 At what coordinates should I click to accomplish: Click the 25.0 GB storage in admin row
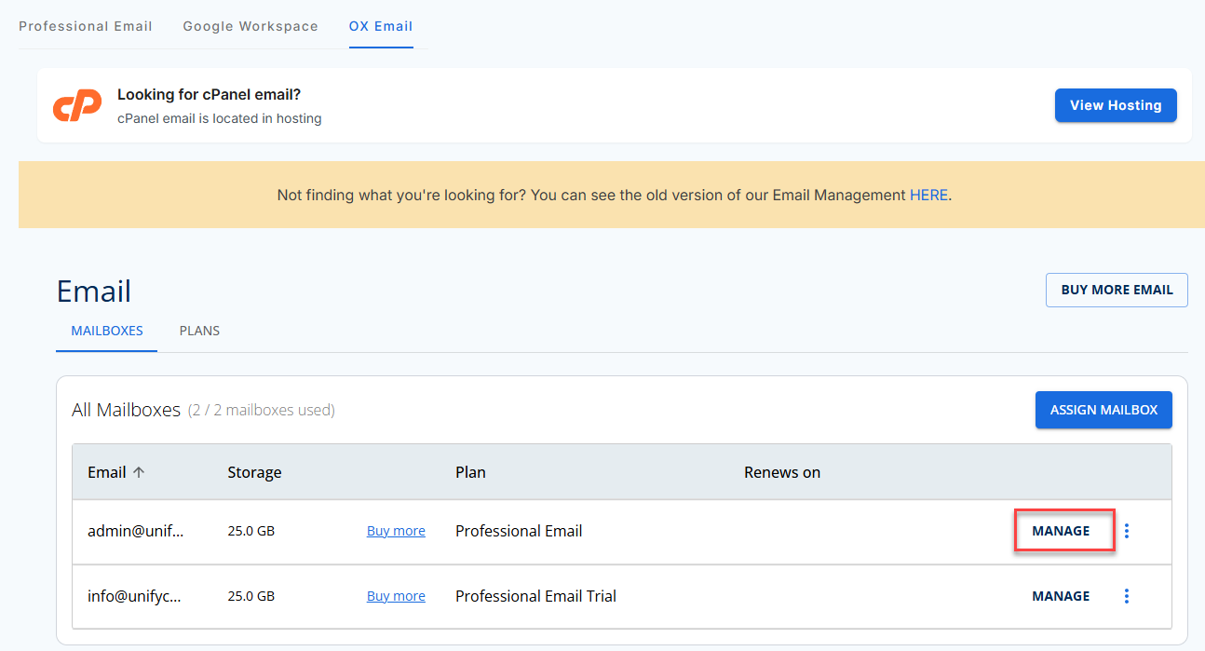pos(251,531)
